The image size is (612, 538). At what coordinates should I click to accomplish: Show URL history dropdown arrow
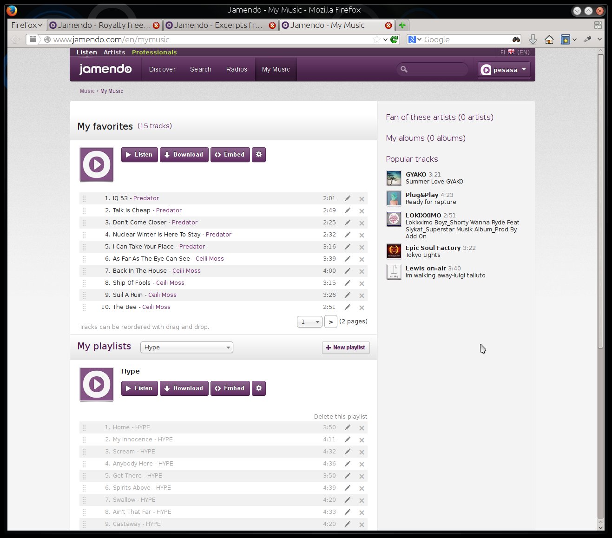coord(385,39)
